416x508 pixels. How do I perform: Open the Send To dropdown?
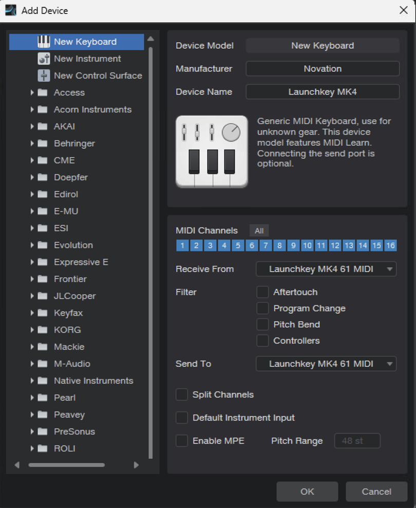tap(326, 364)
